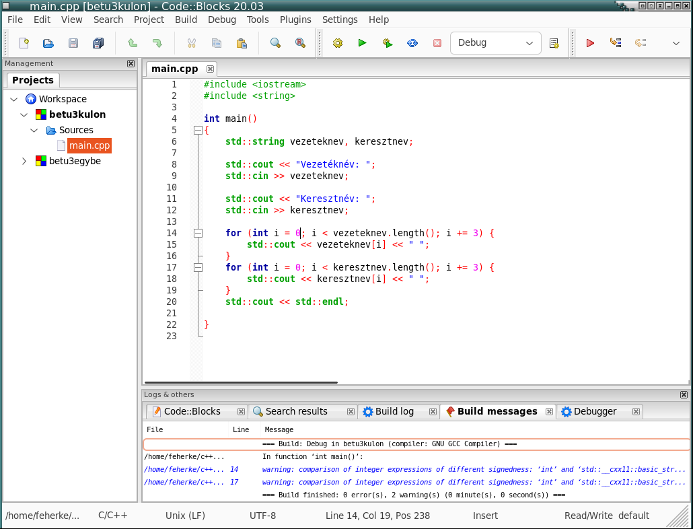This screenshot has width=693, height=529.
Task: Click the Show target selection dialog icon
Action: click(554, 43)
